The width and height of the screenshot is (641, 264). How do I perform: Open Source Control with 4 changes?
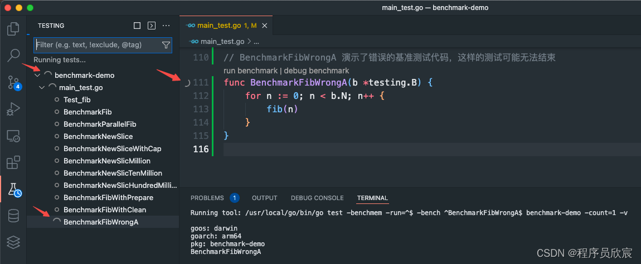(13, 82)
